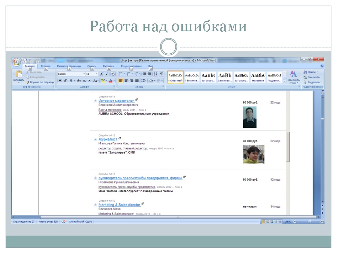The image size is (337, 253).
Task: Apply shading with paint bucket icon
Action: pos(151,81)
